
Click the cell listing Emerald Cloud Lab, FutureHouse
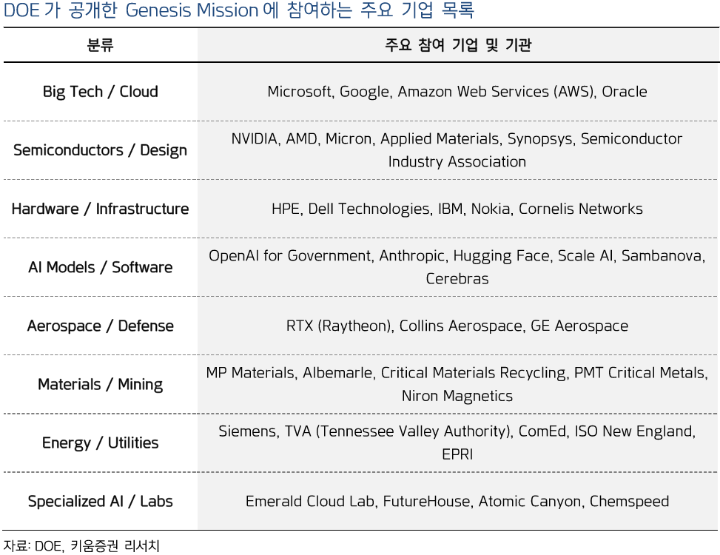pos(457,501)
